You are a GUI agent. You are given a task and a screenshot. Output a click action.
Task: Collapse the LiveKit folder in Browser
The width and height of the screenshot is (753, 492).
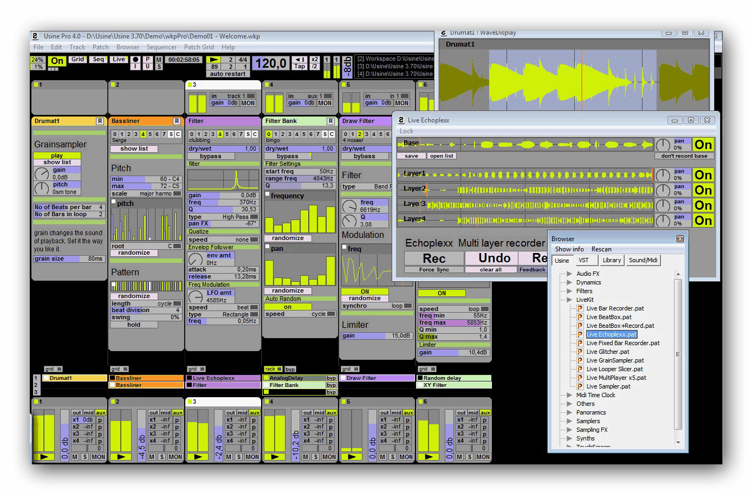[569, 300]
